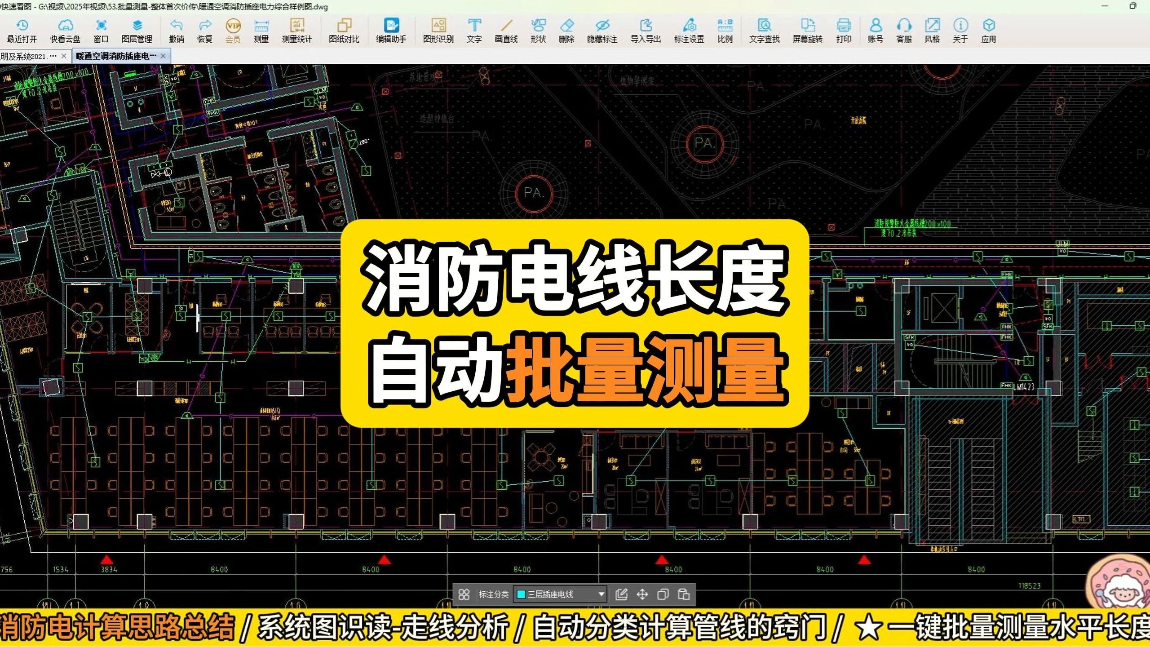Launch the 图纸对比 drawing compare tool
The width and height of the screenshot is (1150, 647).
point(344,31)
